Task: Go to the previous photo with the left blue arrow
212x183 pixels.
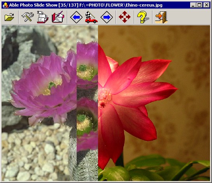Action: pos(76,17)
